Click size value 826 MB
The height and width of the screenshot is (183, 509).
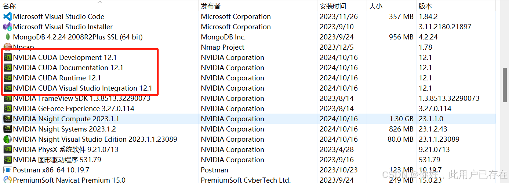click(x=401, y=129)
